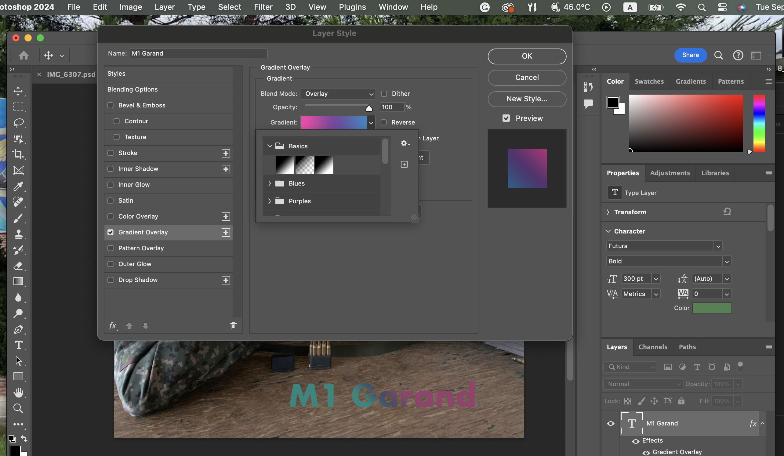Select the Horizontal Type tool
This screenshot has width=784, height=456.
[x=18, y=345]
